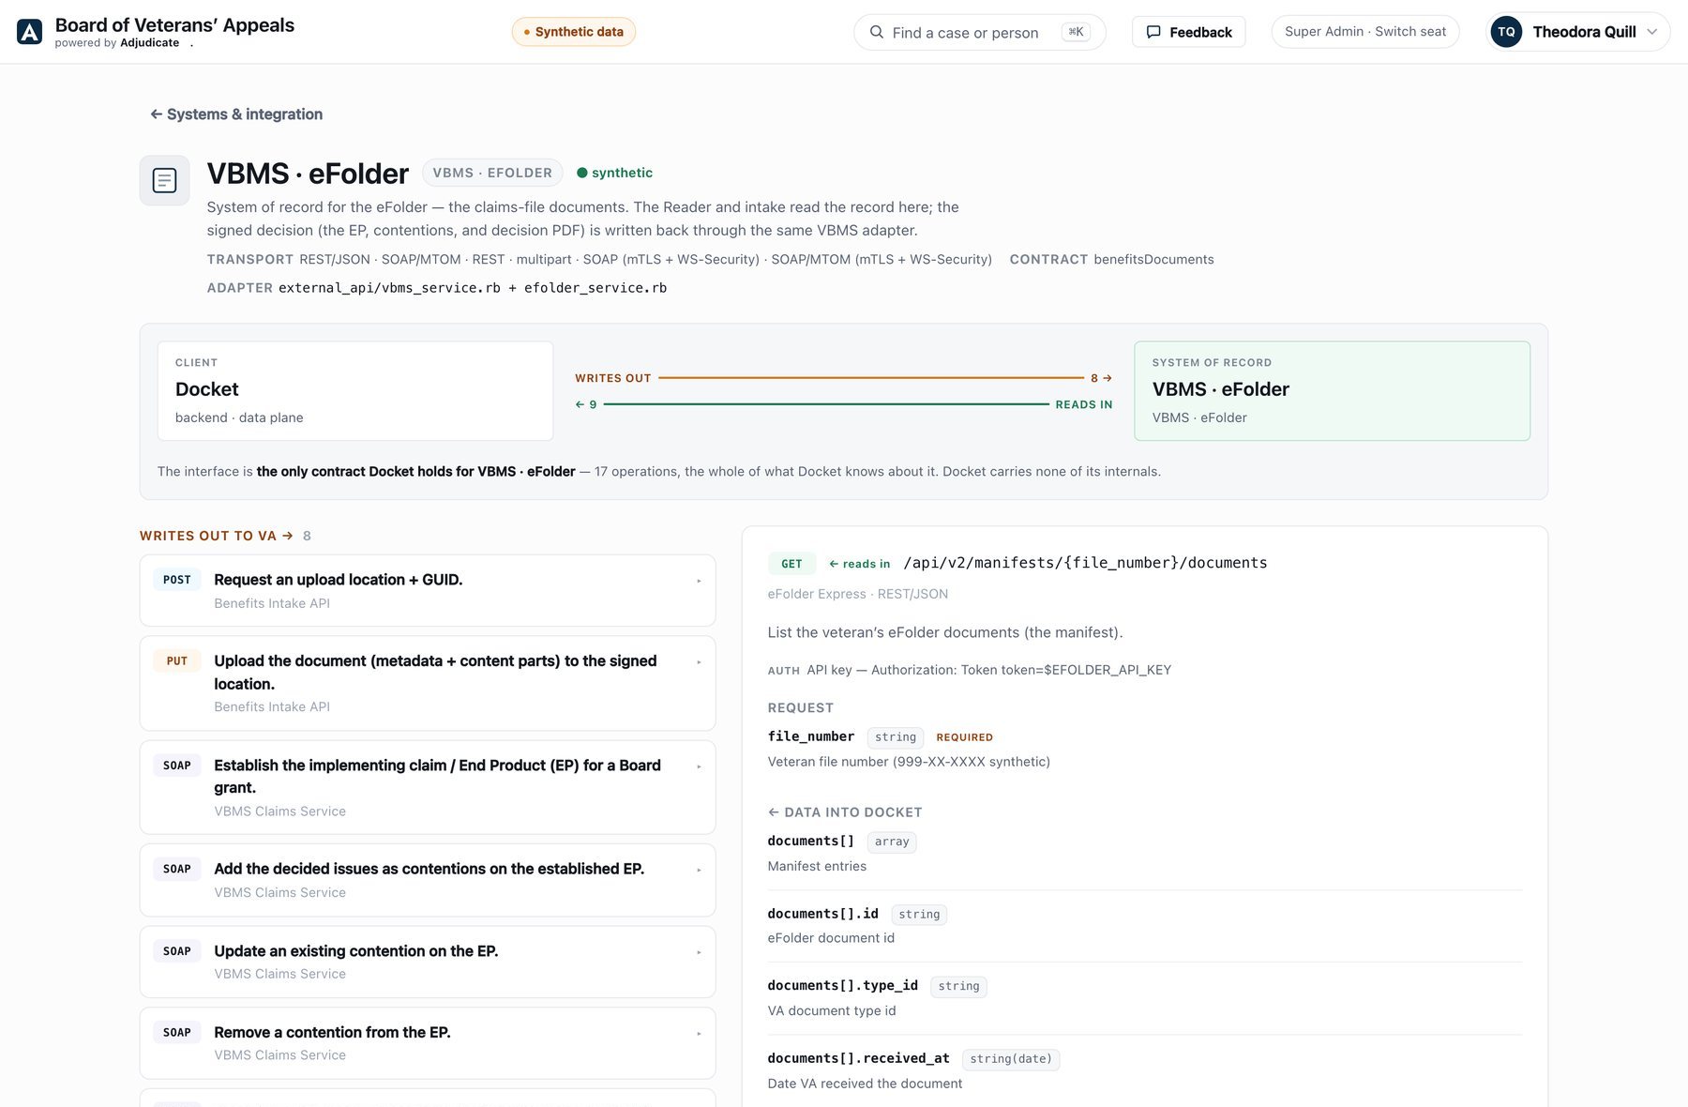Click the documents[].type_id field name
1688x1107 pixels.
point(842,985)
